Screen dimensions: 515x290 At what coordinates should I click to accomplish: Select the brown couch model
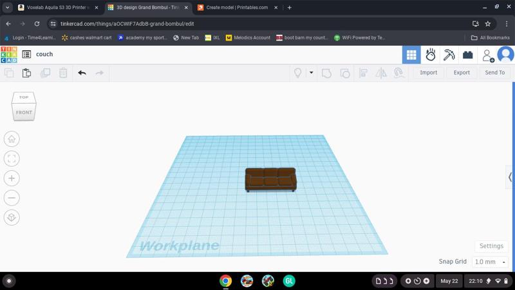click(x=270, y=180)
